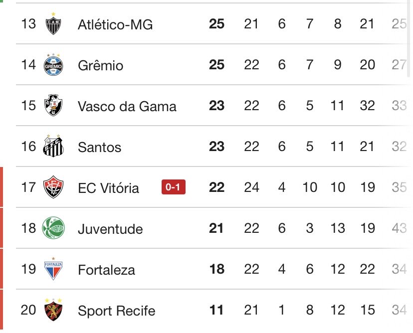Image resolution: width=413 pixels, height=333 pixels.
Task: Open the Atlético-MG team page
Action: pos(114,24)
